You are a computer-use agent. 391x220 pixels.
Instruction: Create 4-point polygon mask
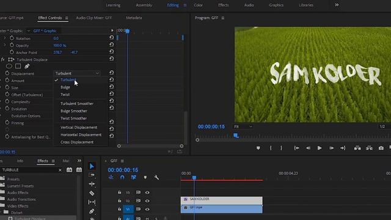[x=18, y=66]
